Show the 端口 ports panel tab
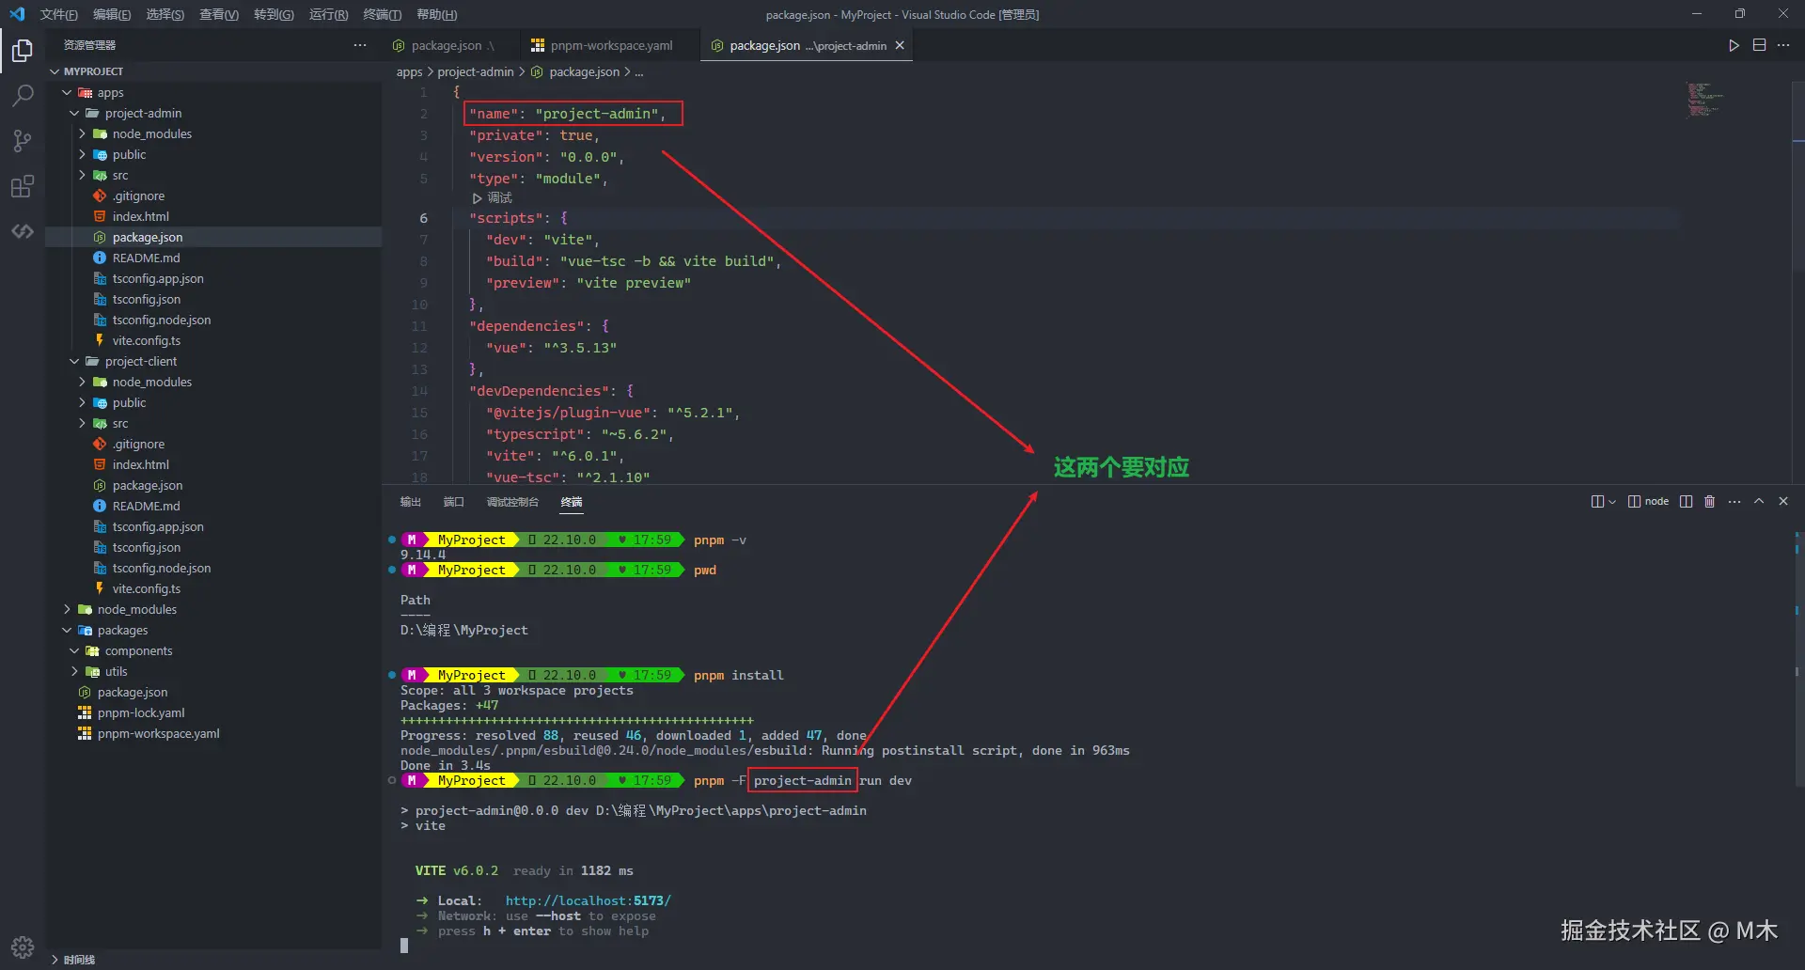1805x970 pixels. coord(453,502)
